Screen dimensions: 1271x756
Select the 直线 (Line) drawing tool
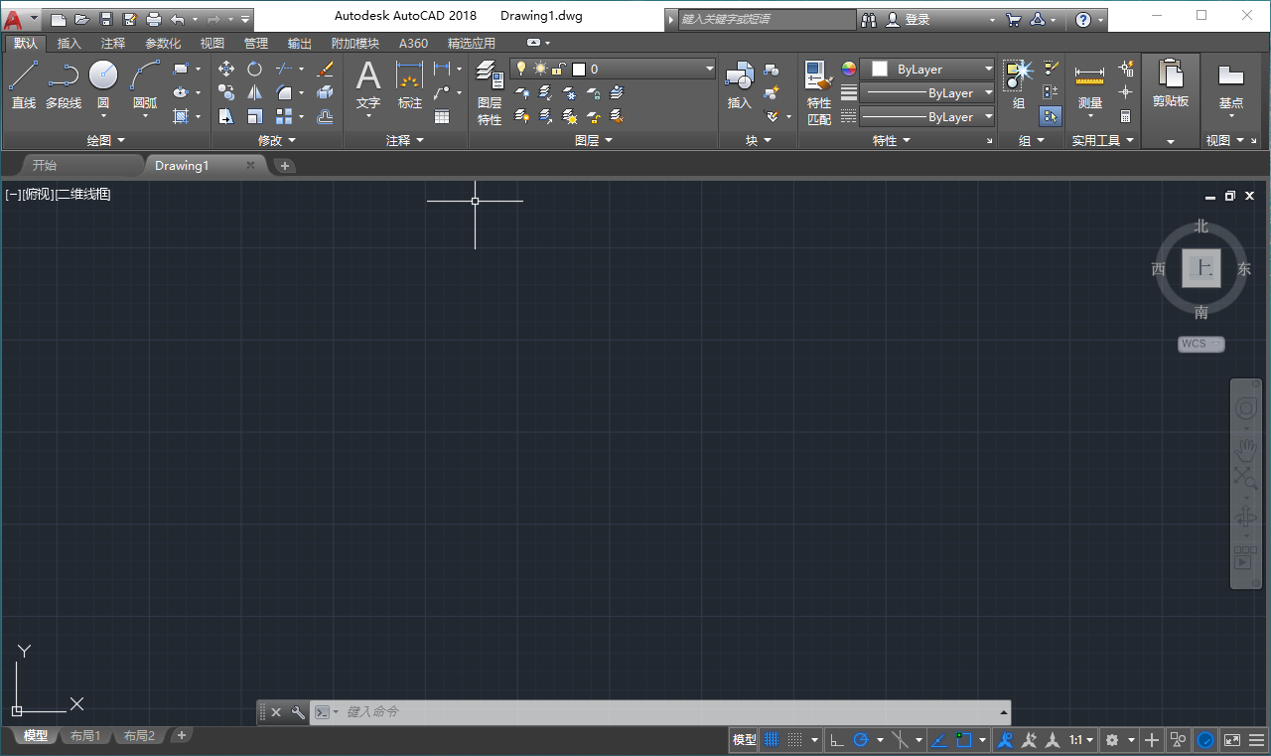coord(23,84)
